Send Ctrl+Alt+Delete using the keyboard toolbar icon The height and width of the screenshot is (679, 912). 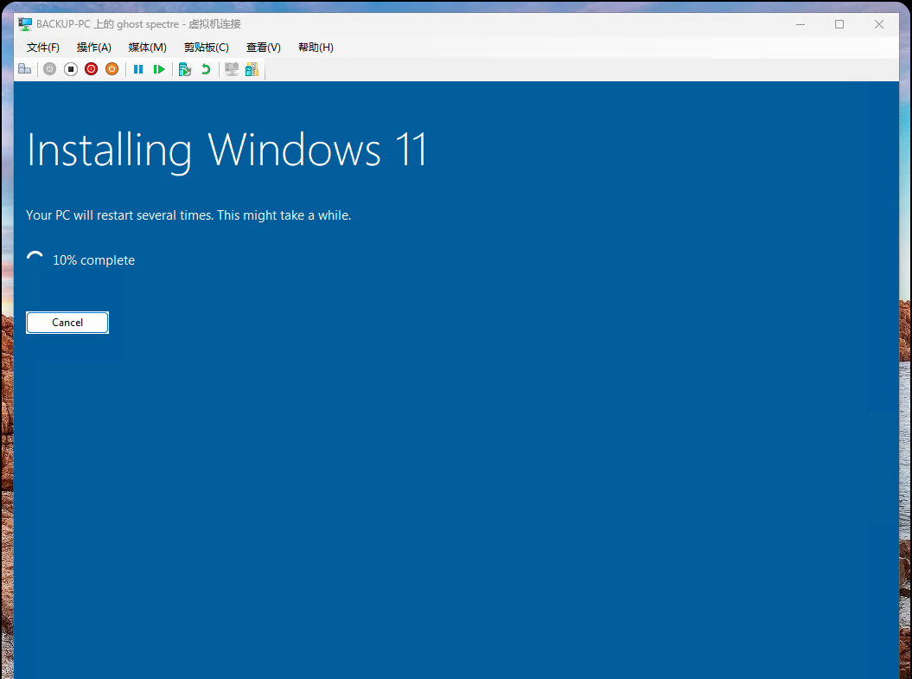tap(24, 69)
